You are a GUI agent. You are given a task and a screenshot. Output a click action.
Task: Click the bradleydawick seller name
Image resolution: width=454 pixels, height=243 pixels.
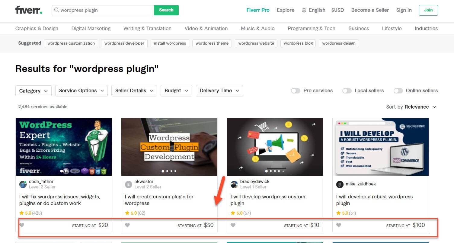pyautogui.click(x=255, y=181)
